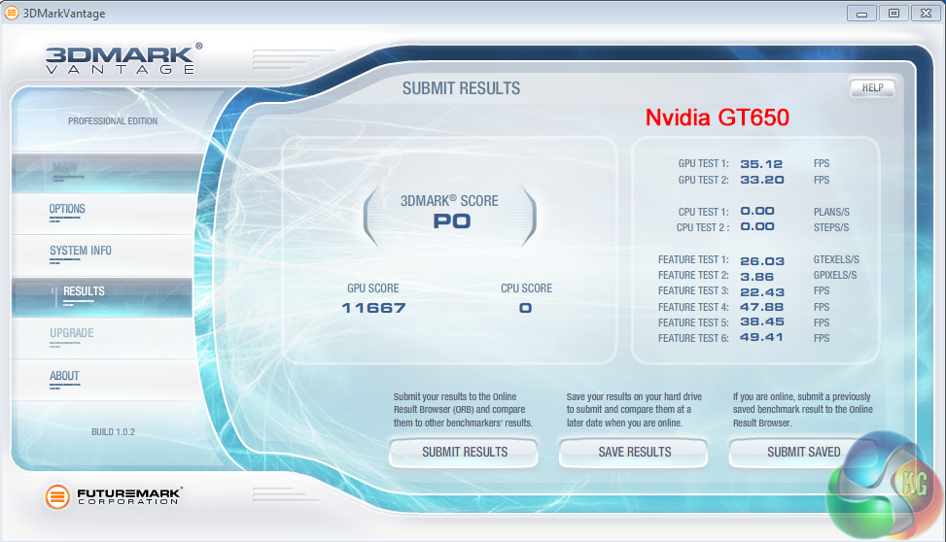Image resolution: width=946 pixels, height=542 pixels.
Task: Click the GTEXELS/S unit label
Action: (x=836, y=260)
